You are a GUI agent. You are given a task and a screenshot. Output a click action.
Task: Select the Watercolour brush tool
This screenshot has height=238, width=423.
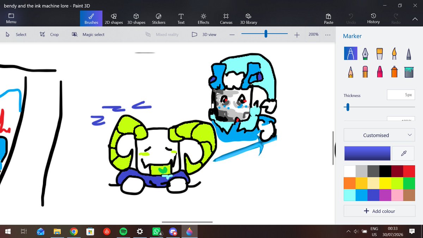pyautogui.click(x=394, y=54)
